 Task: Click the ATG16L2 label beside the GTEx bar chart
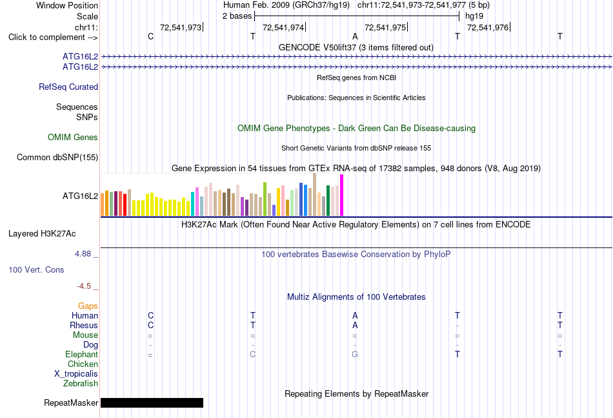click(80, 196)
